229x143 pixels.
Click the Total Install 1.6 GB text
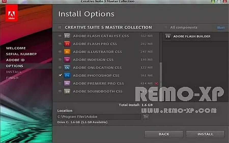click(x=136, y=105)
